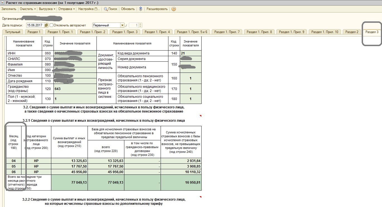
Task: Open the Раздел 1. Прил. 3 tab
Action: [125, 32]
